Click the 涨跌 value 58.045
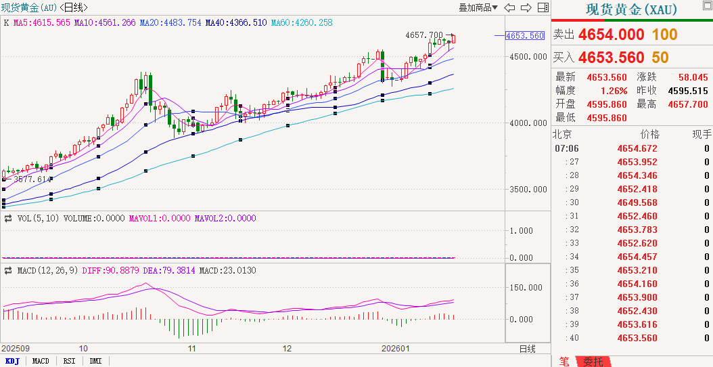 click(x=693, y=77)
